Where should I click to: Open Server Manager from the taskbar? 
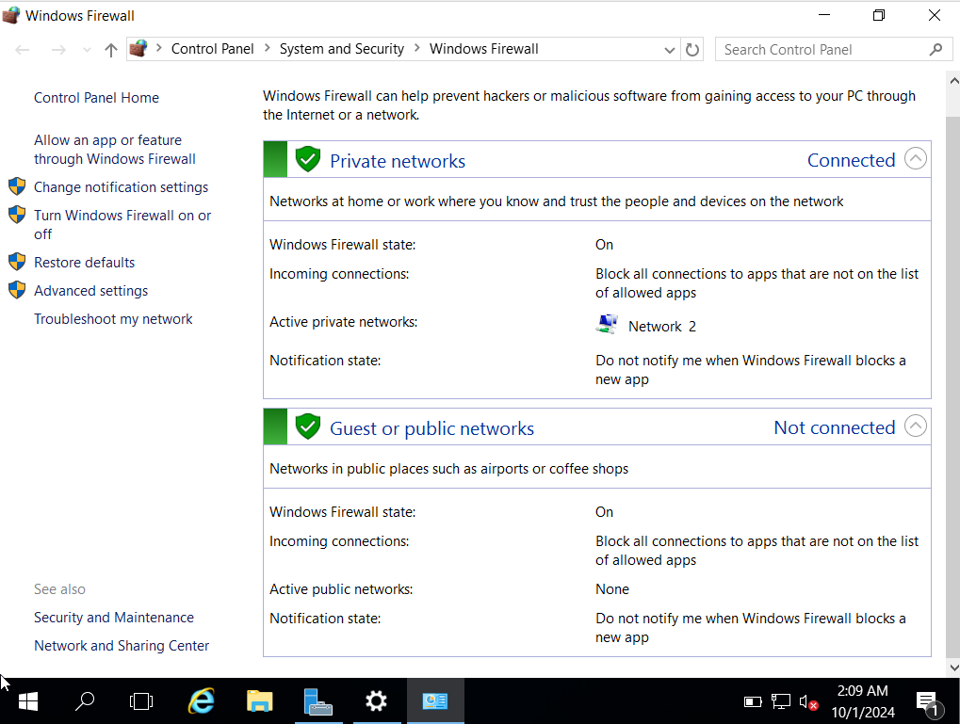[x=318, y=701]
